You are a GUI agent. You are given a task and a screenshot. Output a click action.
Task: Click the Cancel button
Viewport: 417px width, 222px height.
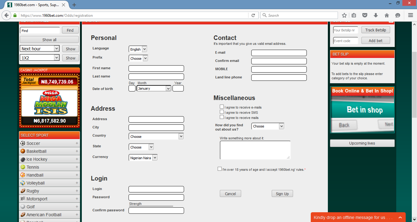pyautogui.click(x=230, y=194)
